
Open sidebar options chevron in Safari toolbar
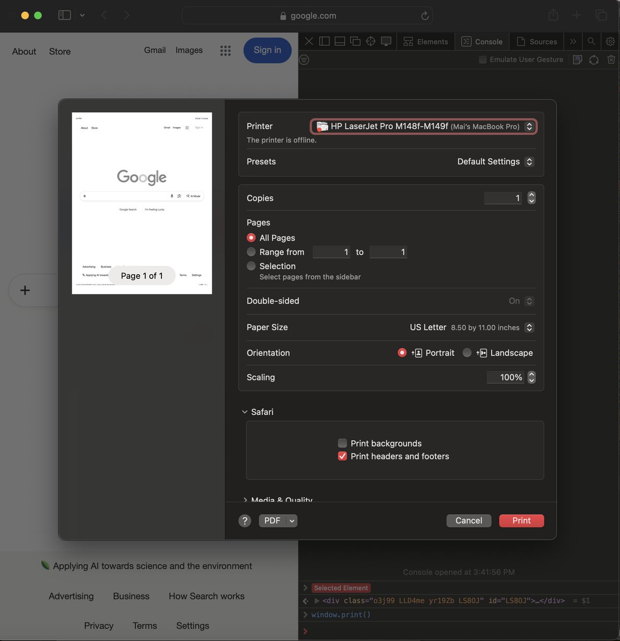tap(82, 15)
